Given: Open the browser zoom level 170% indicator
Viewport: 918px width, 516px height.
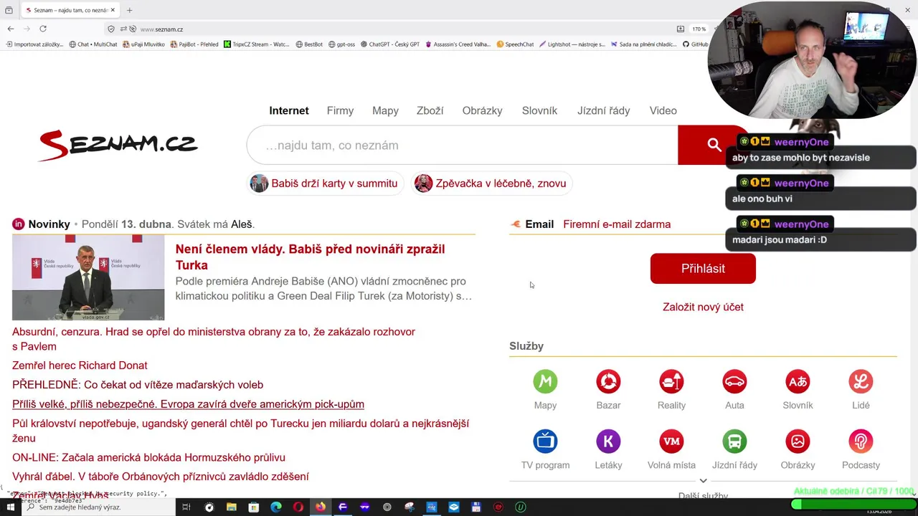Looking at the screenshot, I should coord(699,29).
